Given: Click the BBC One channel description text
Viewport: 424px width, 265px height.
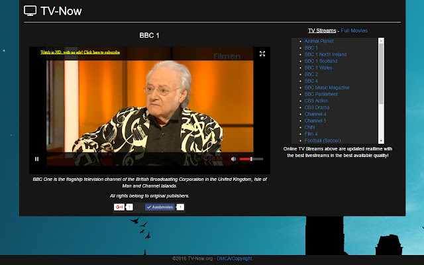Looking at the screenshot, I should (150, 183).
